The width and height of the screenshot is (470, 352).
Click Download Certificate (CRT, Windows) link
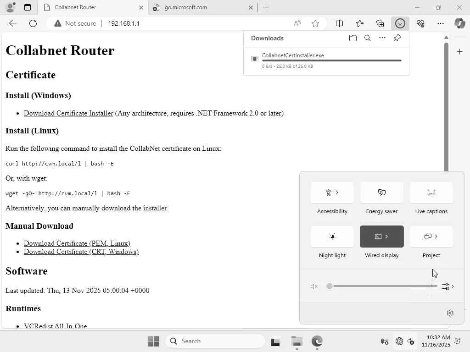tap(81, 252)
